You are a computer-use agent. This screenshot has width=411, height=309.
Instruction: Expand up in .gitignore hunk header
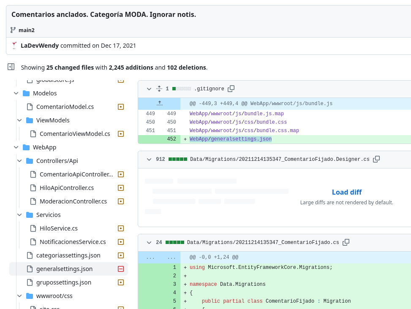coord(159,103)
